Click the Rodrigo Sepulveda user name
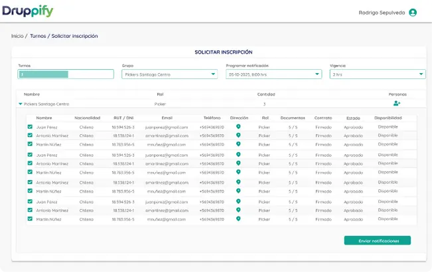Viewport: 432px width, 273px height. click(382, 13)
